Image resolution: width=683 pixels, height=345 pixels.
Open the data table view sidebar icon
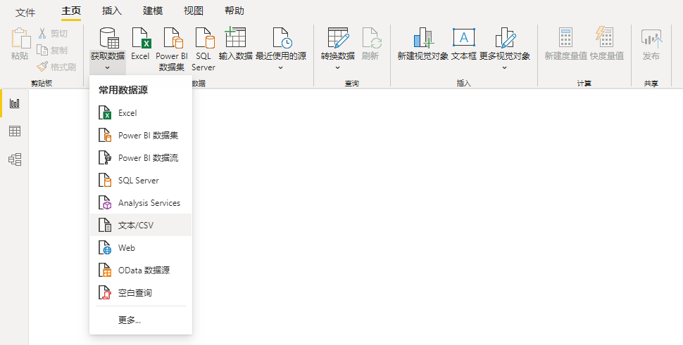(x=14, y=131)
